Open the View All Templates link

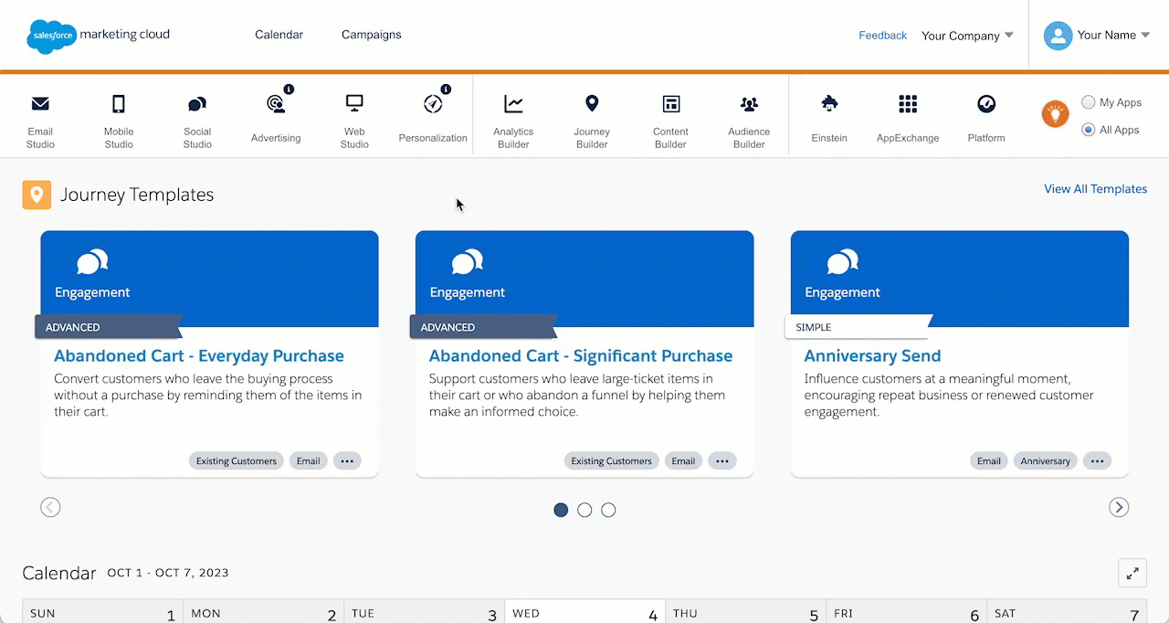(x=1095, y=188)
